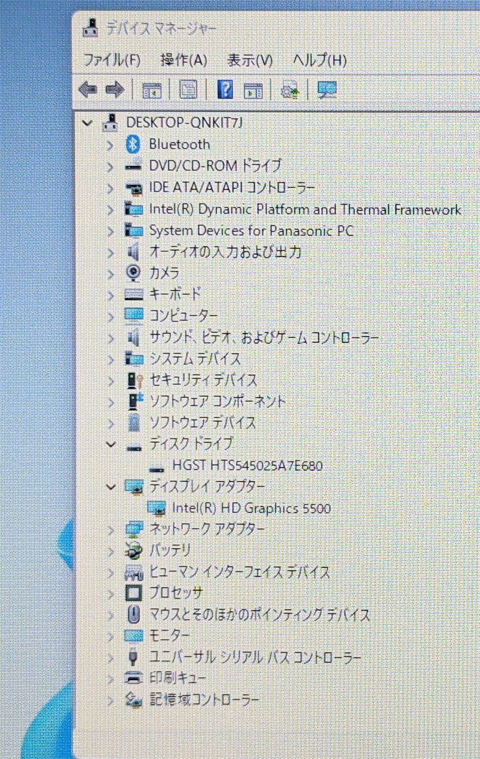Click the ソフトウェア デバイス icon

[133, 423]
